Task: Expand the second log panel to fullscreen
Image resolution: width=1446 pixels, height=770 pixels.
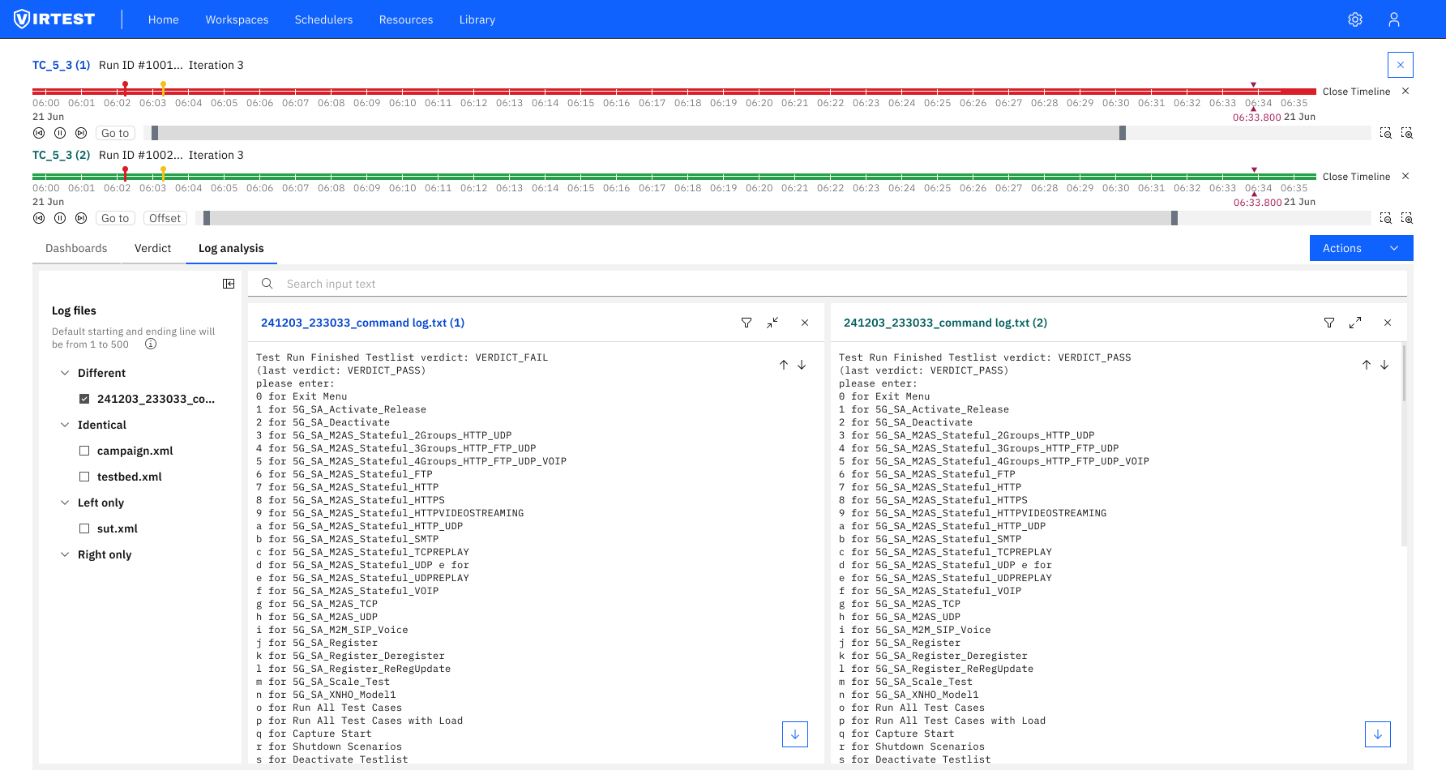Action: coord(1354,323)
